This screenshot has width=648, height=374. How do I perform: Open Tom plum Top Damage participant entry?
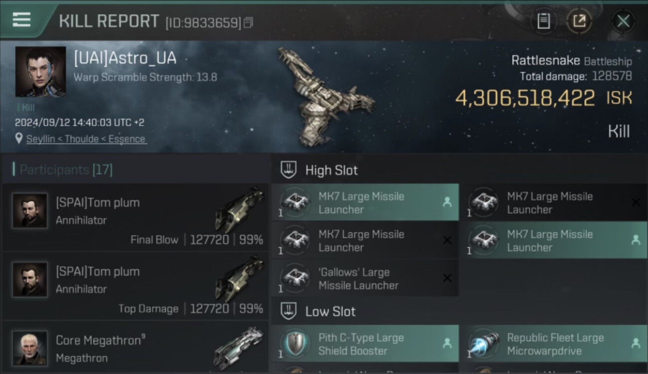(x=135, y=286)
